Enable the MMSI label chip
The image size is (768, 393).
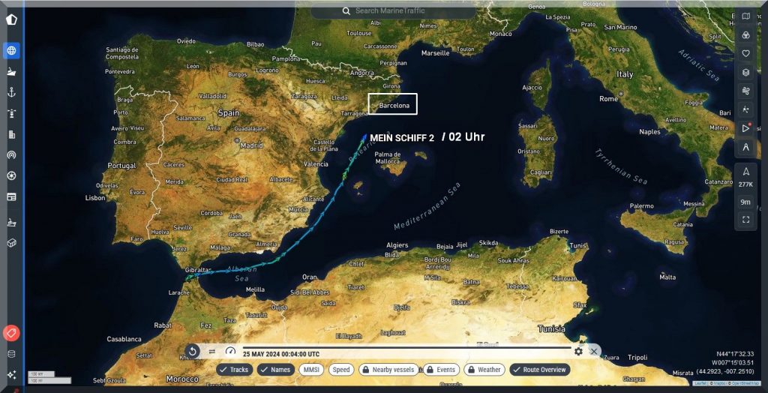[x=311, y=370]
